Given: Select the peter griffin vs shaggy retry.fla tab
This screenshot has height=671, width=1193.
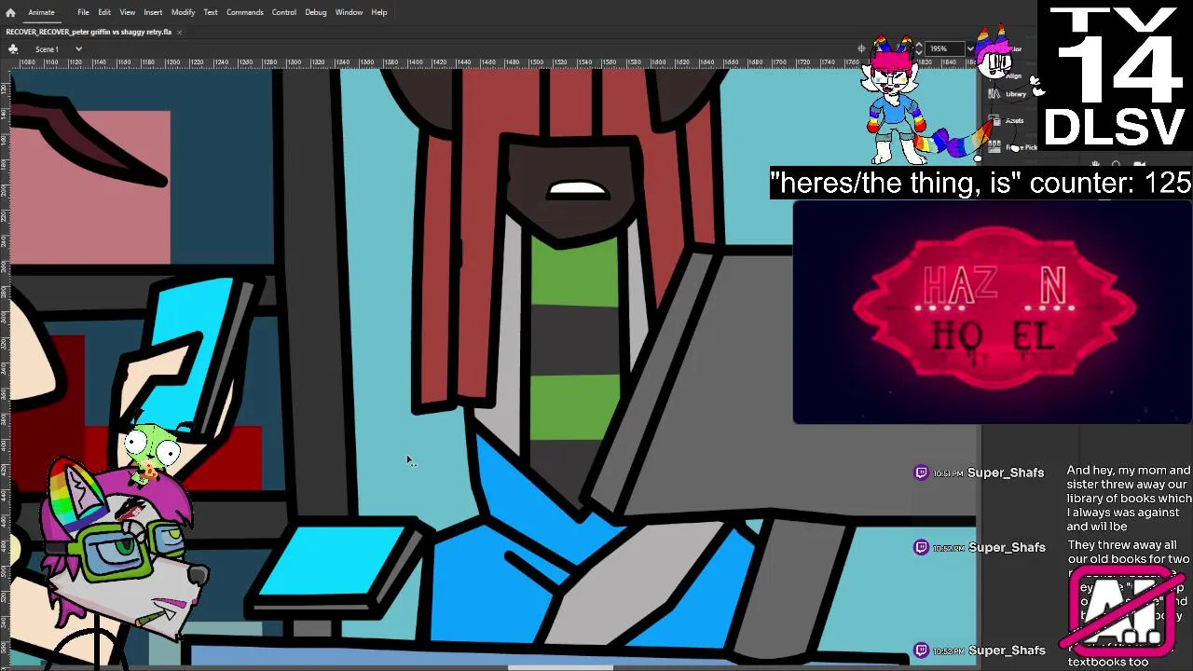Looking at the screenshot, I should (x=89, y=32).
